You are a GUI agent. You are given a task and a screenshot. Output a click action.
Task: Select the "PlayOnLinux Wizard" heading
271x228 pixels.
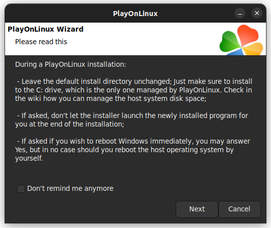46,29
